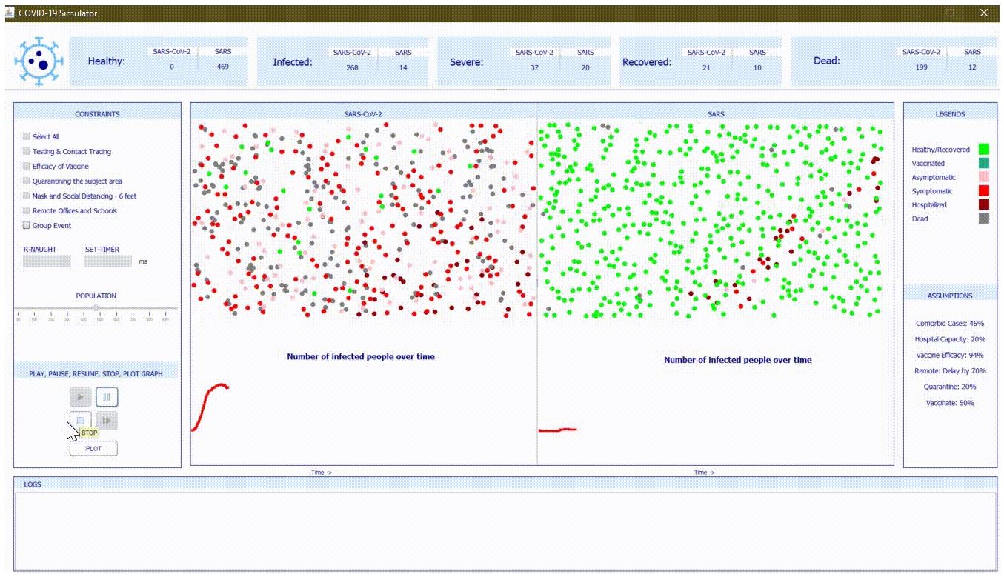Click the pink Asymptomatic legend swatch
This screenshot has width=1004, height=577.
(984, 177)
